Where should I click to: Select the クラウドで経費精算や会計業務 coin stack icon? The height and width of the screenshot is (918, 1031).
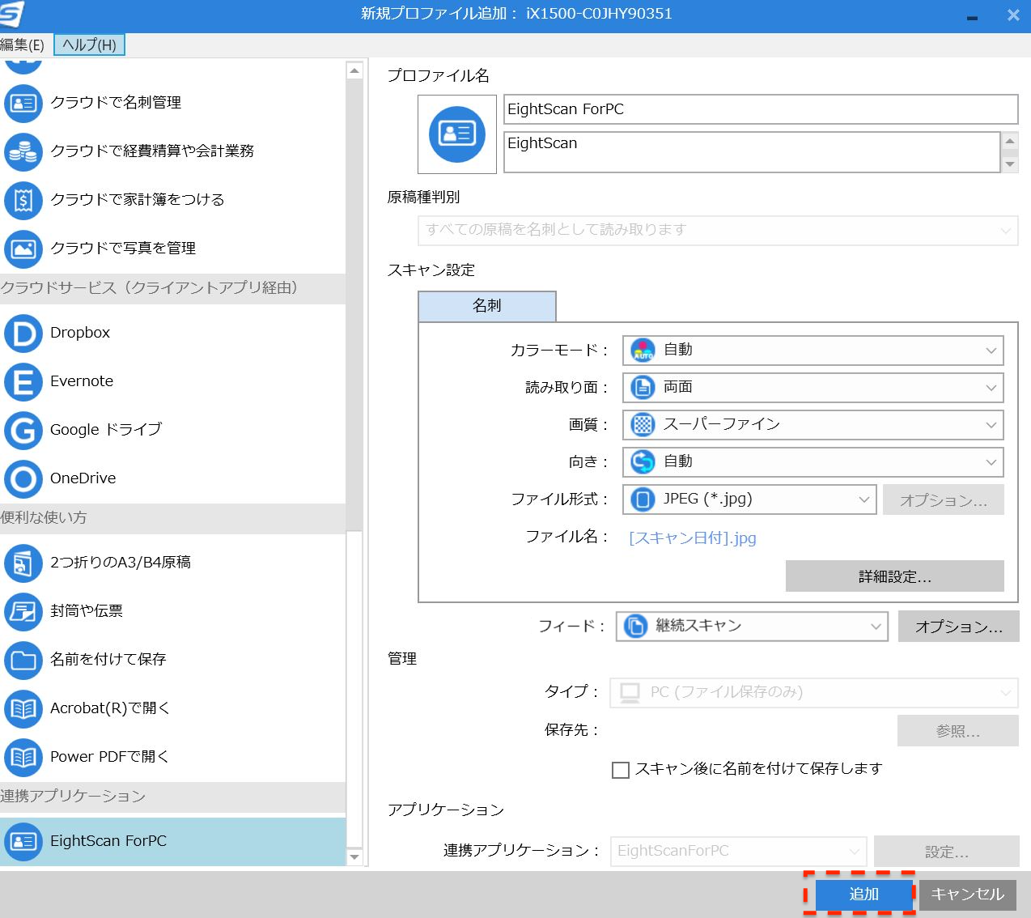coord(23,151)
